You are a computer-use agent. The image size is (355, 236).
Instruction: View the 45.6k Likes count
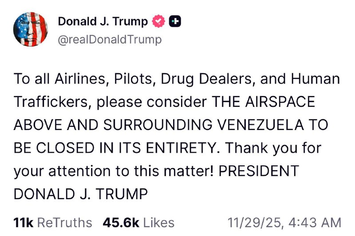121,222
